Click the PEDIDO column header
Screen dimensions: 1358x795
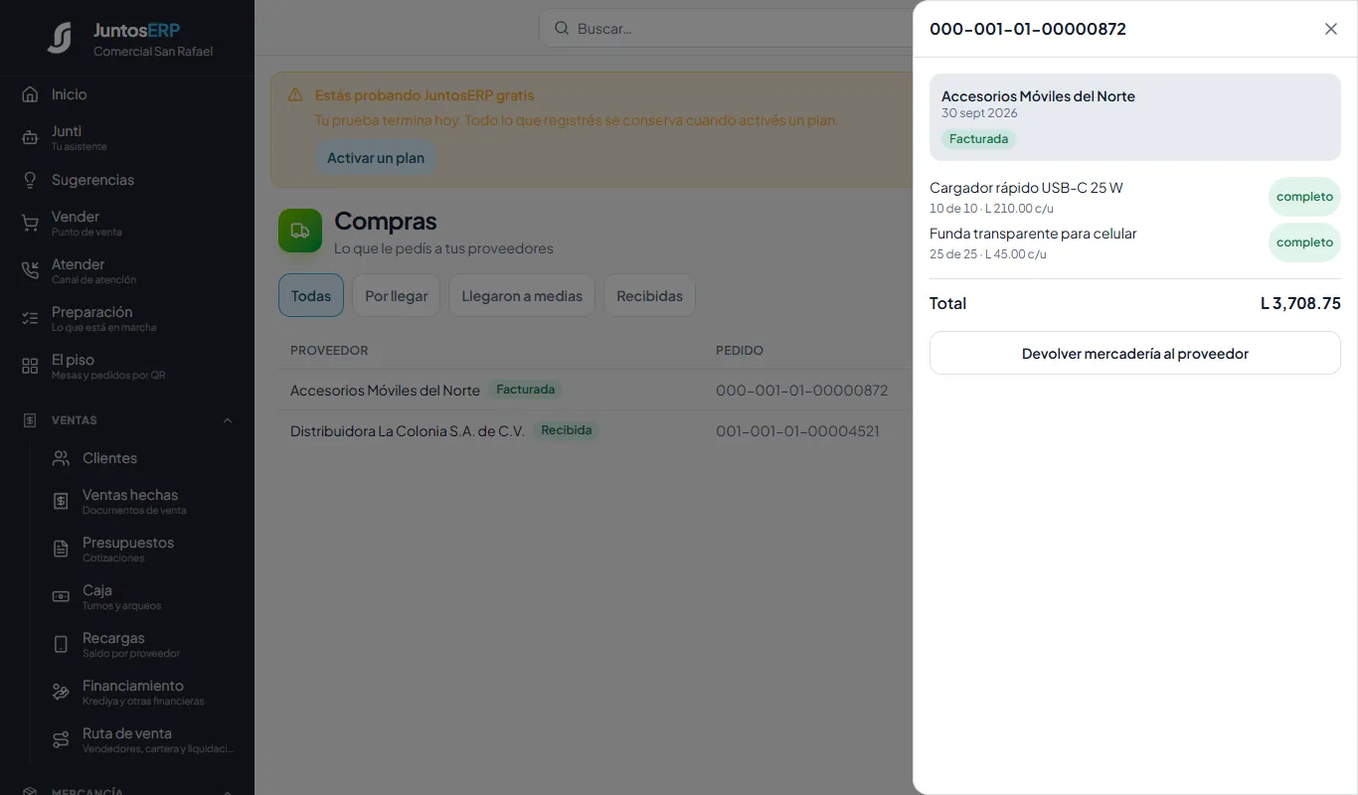coord(740,351)
